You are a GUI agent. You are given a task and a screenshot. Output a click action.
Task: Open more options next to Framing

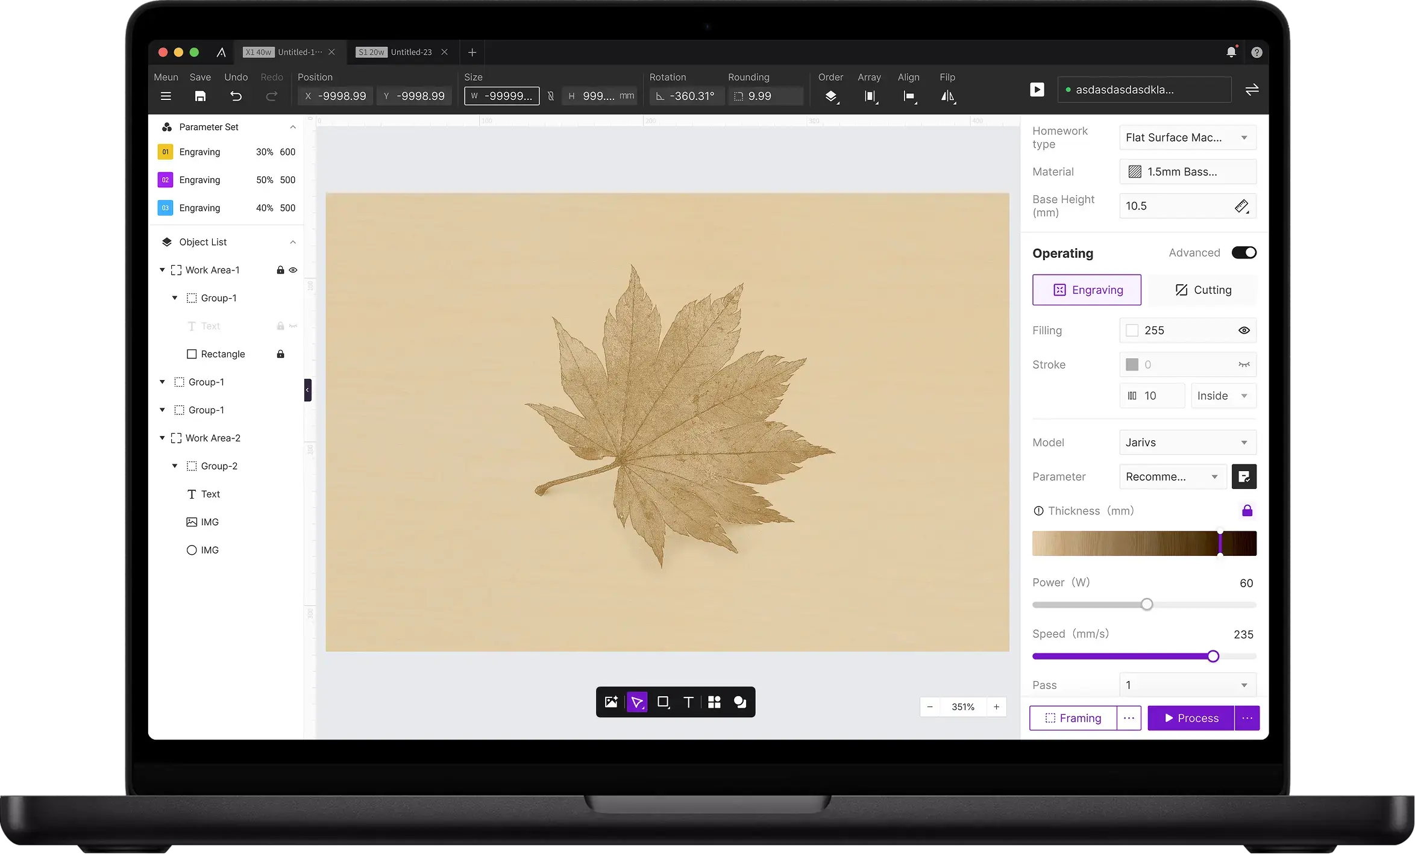1129,718
